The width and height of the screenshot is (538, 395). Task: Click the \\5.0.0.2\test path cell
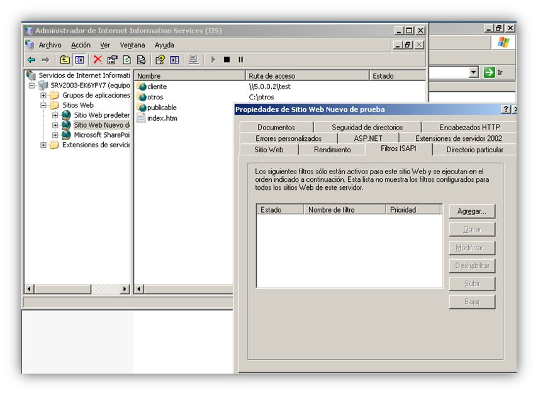coord(270,87)
